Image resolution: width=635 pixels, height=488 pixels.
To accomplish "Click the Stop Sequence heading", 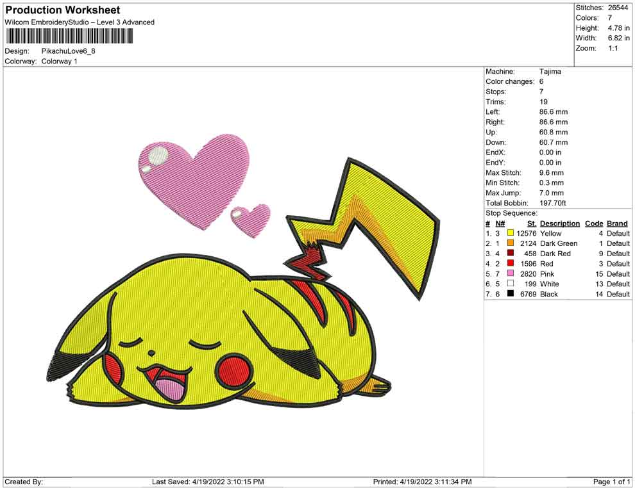I will coord(511,213).
